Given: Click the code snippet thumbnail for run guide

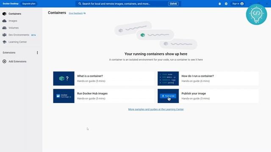Looking at the screenshot, I should [168, 79].
